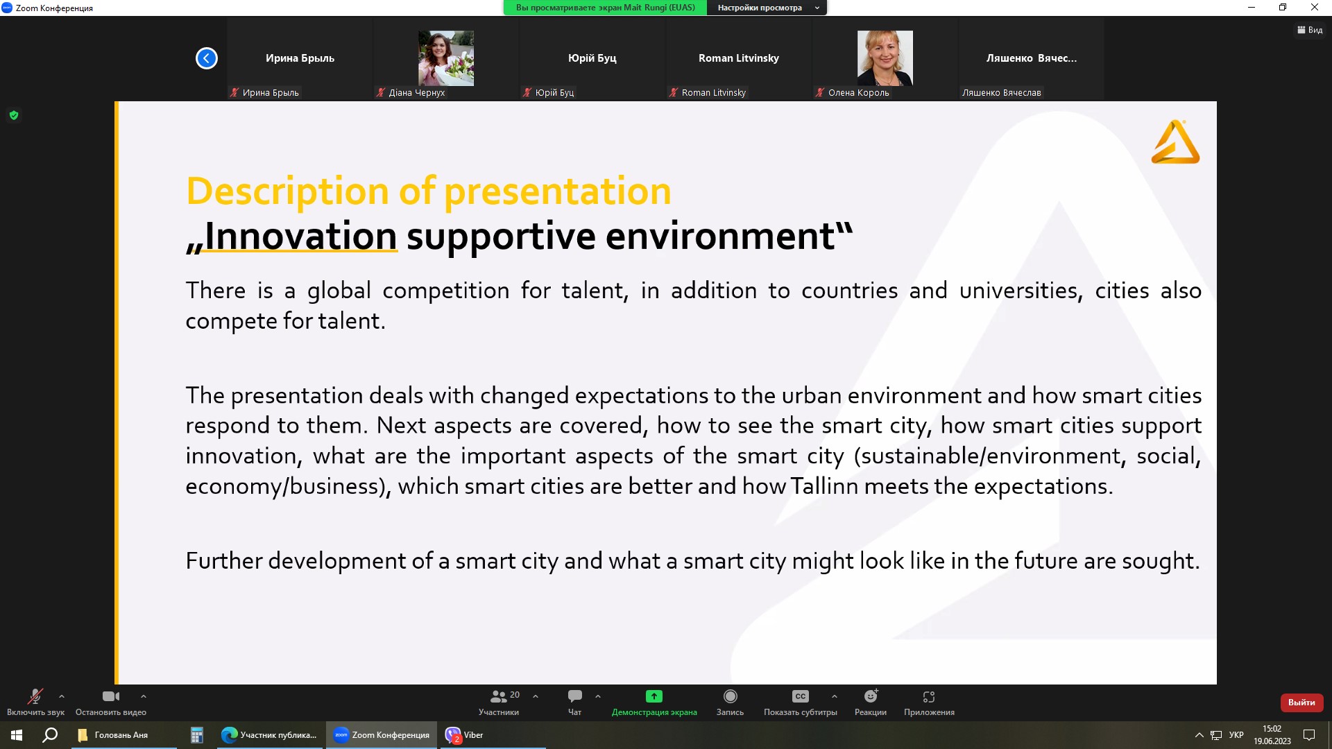The image size is (1332, 749).
Task: Select Олена Король video thumbnail
Action: click(885, 59)
